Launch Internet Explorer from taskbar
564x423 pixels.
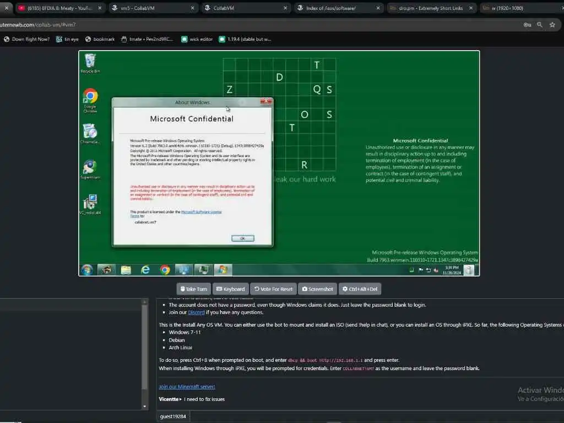[x=145, y=270]
